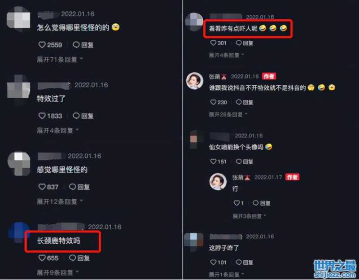Open 张萌 username in the reply
The image size is (359, 280).
click(238, 177)
